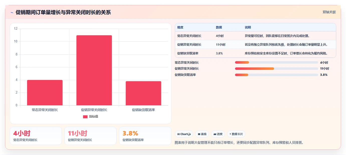Click the 促销异常关闭时长 chart bar

(94, 70)
